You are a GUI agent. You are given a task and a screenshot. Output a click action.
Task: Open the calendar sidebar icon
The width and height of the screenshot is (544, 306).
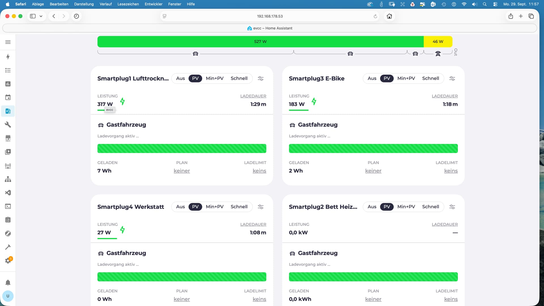click(8, 97)
